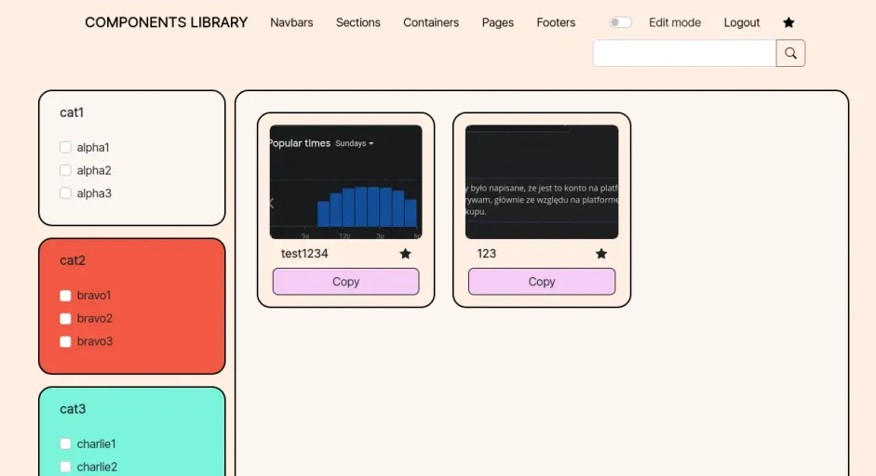Image resolution: width=876 pixels, height=476 pixels.
Task: Check the alpha2 checkbox
Action: (65, 170)
